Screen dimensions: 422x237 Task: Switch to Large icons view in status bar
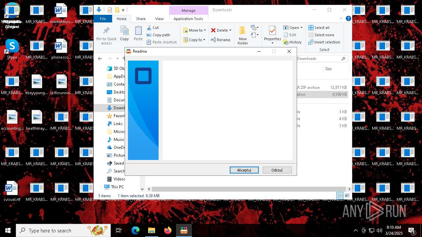tap(347, 196)
